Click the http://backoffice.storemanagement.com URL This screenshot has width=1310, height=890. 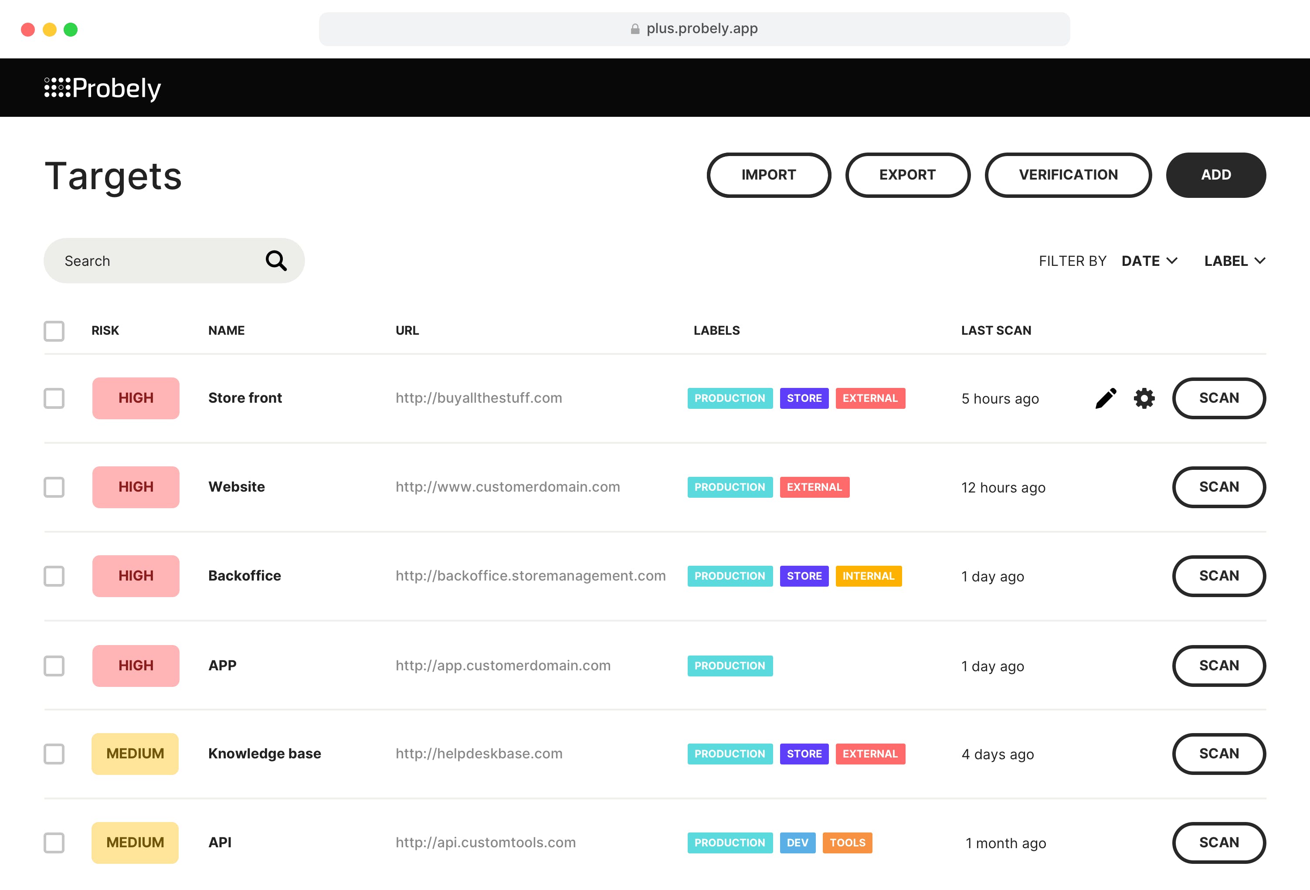530,576
